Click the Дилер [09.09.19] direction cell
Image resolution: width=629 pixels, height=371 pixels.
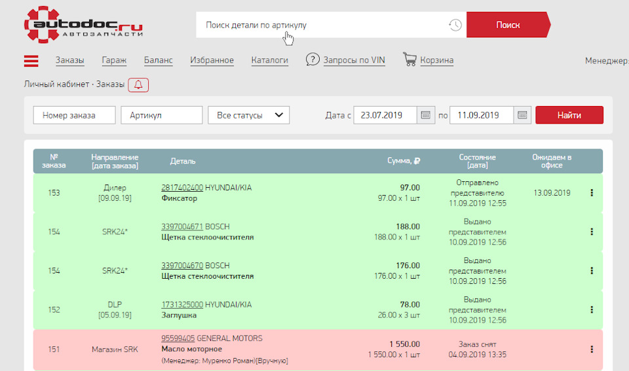tap(115, 193)
